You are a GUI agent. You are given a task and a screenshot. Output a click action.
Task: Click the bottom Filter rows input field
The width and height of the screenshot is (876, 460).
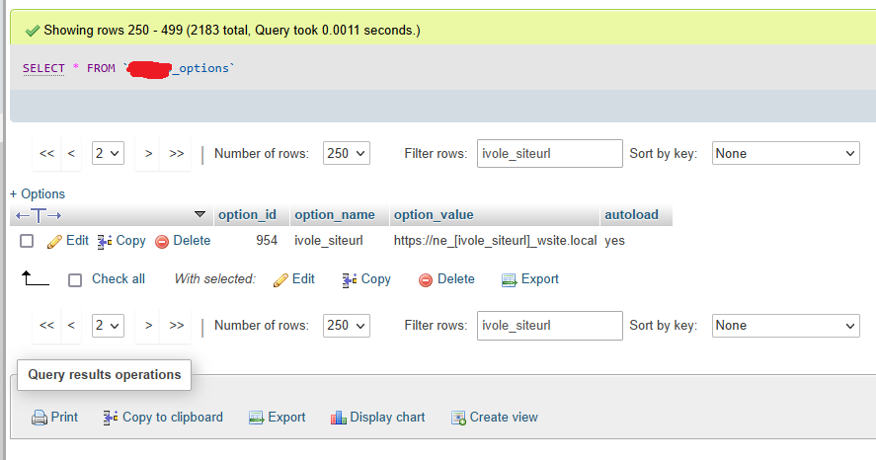pos(550,326)
